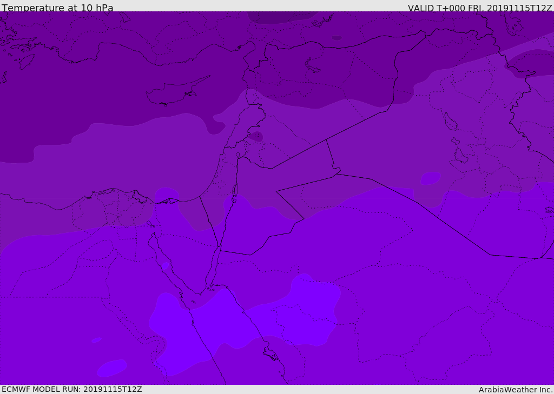
Task: Click the island of Cyprus on the map
Action: click(177, 91)
